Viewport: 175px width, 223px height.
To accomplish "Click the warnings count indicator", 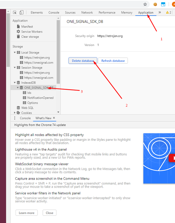I will [169, 13].
